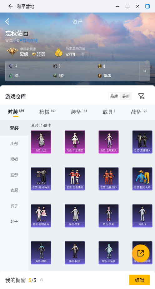
Task: Click the 我的橱窗 5/5 label
Action: tap(21, 280)
